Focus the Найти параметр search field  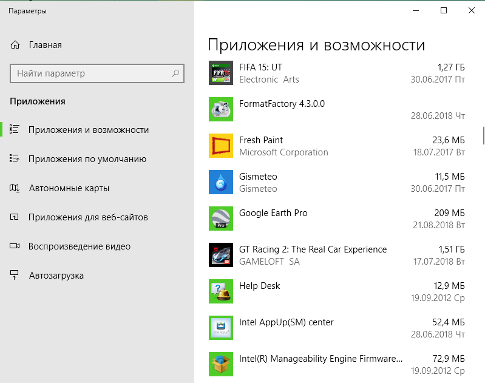[x=97, y=73]
